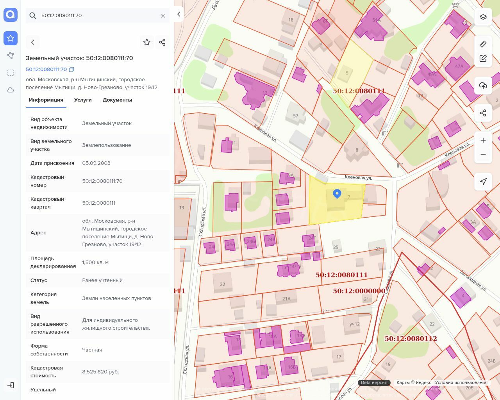Go back using the left arrow button
The height and width of the screenshot is (400, 500).
(x=33, y=42)
